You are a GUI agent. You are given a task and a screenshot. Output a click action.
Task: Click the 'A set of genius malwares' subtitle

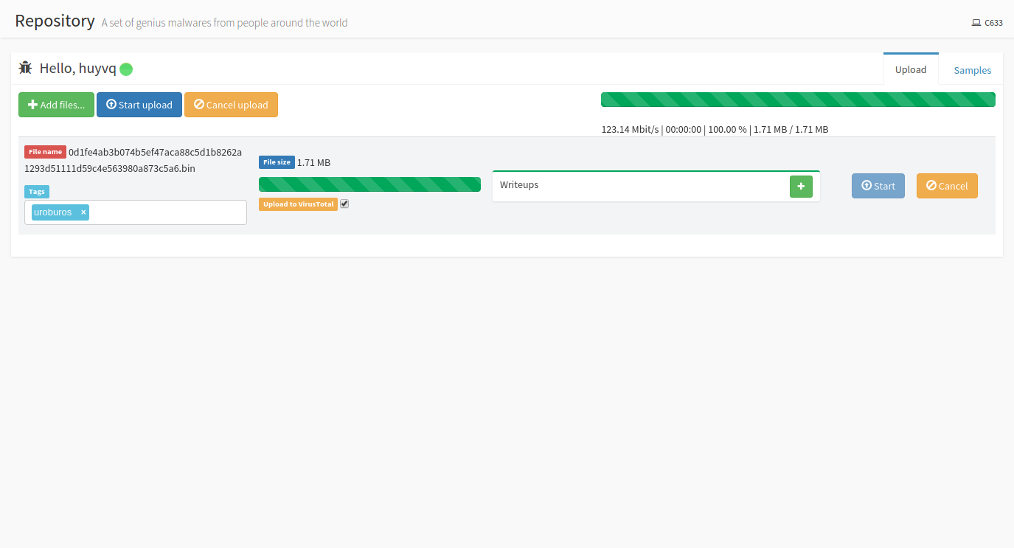pyautogui.click(x=224, y=23)
